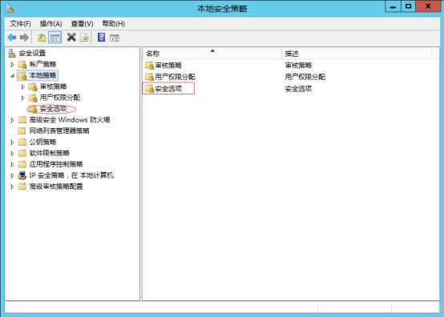Close the 本地安全策略 window

click(428, 6)
